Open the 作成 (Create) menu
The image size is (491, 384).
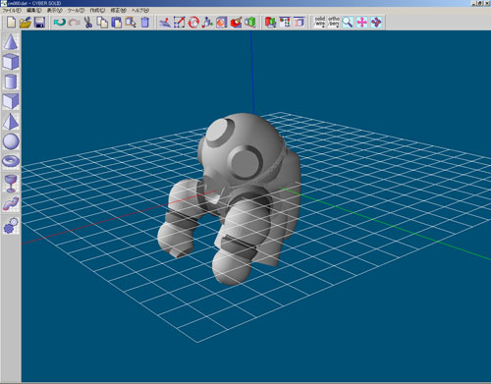click(x=97, y=11)
